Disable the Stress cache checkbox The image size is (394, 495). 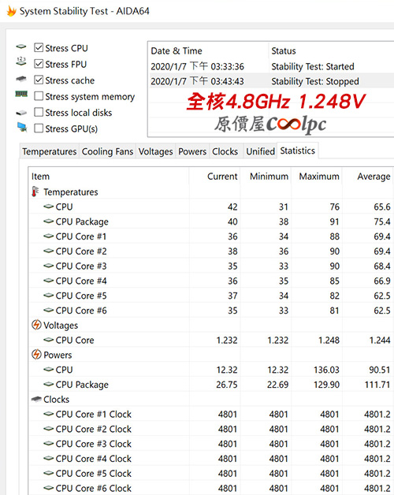[x=39, y=80]
